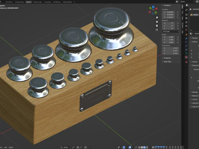The width and height of the screenshot is (199, 149).
Task: Toggle X-ray mode in viewport header
Action: (x=136, y=147)
